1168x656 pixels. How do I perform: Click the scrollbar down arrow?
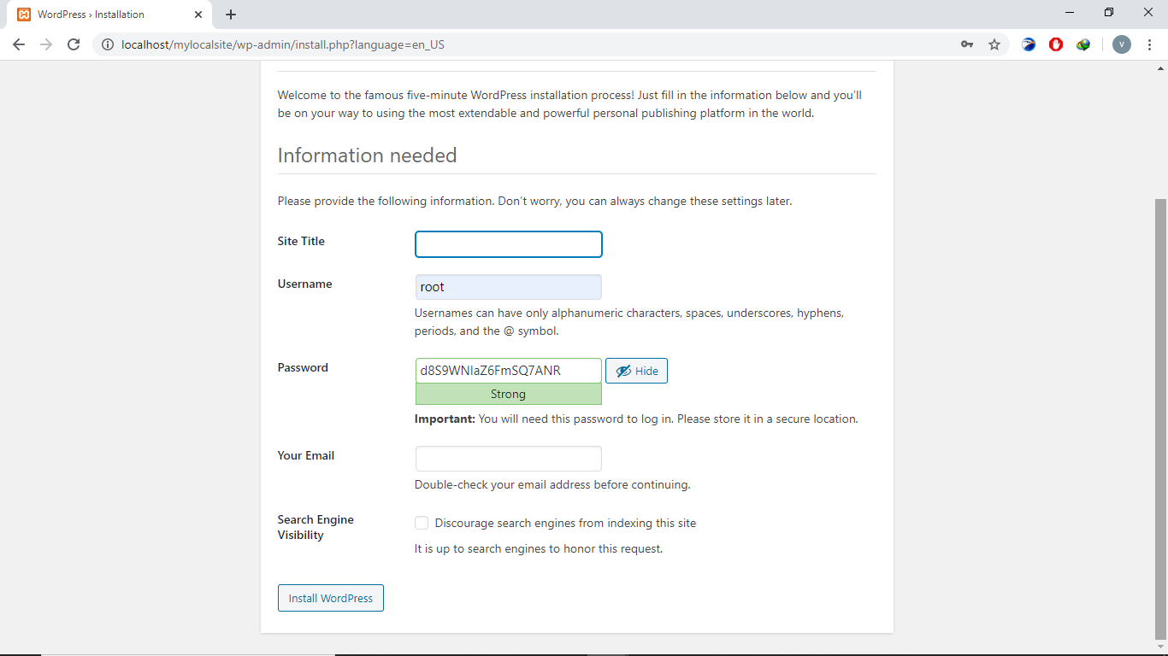pyautogui.click(x=1160, y=647)
